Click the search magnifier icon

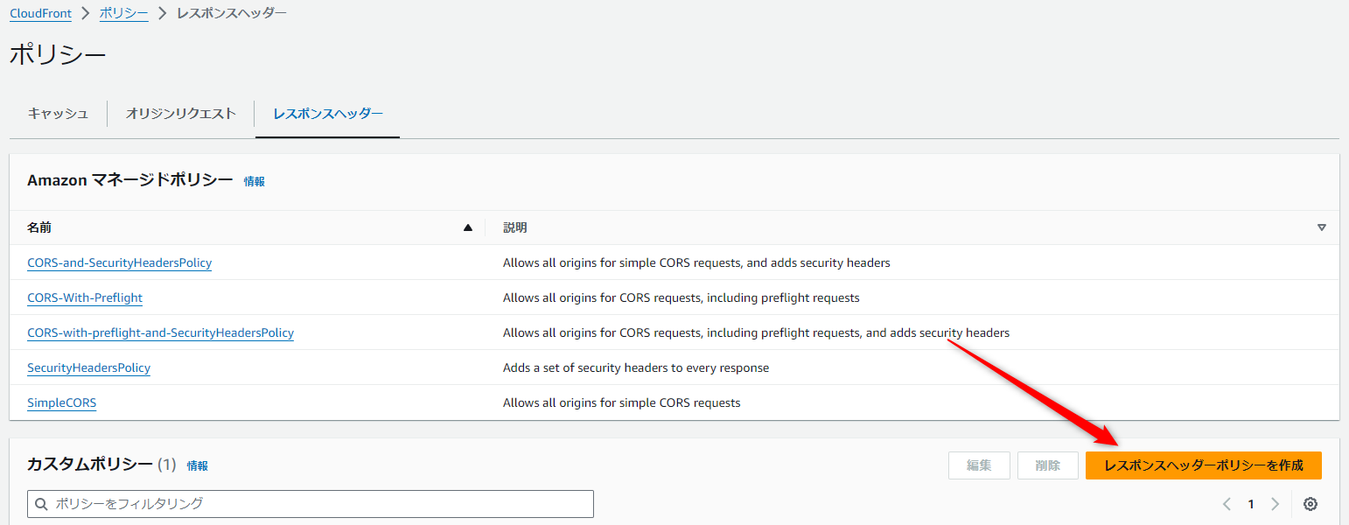tap(42, 504)
